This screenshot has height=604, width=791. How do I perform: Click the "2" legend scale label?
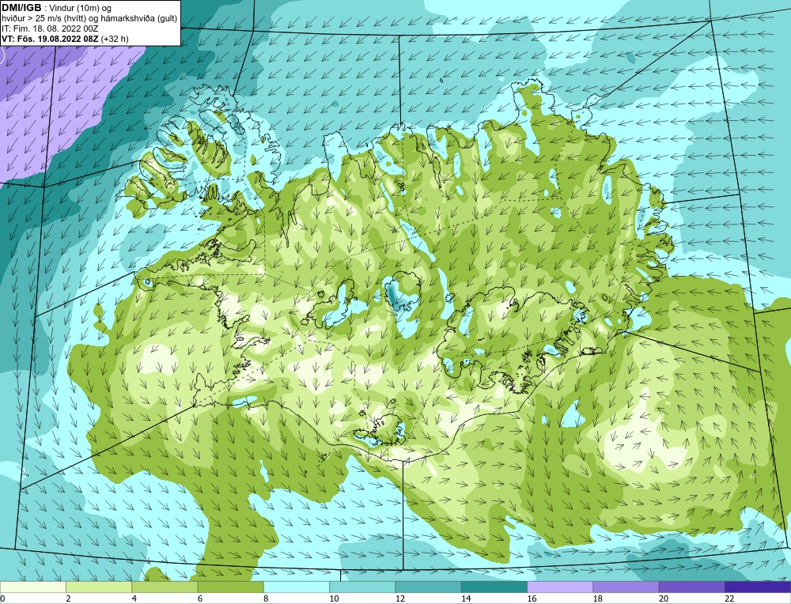coord(68,598)
